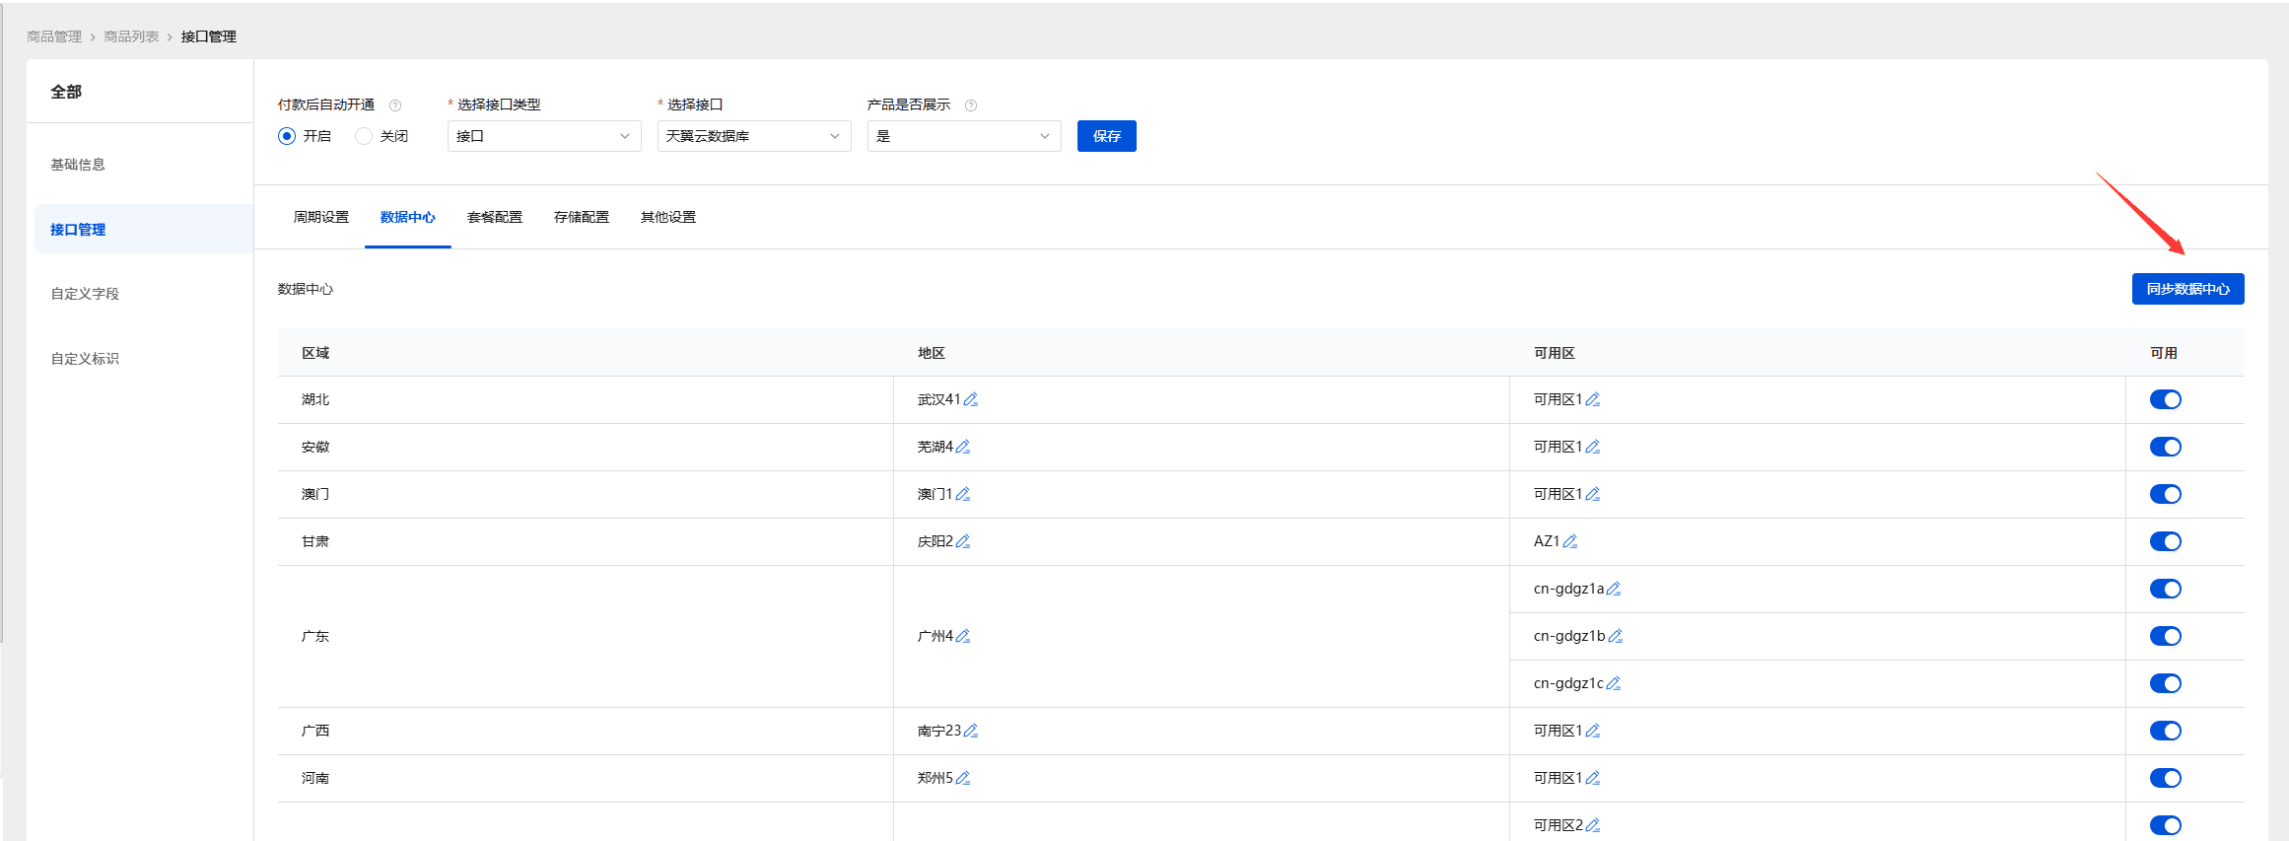Edit the 澳门1 region entry

(963, 494)
